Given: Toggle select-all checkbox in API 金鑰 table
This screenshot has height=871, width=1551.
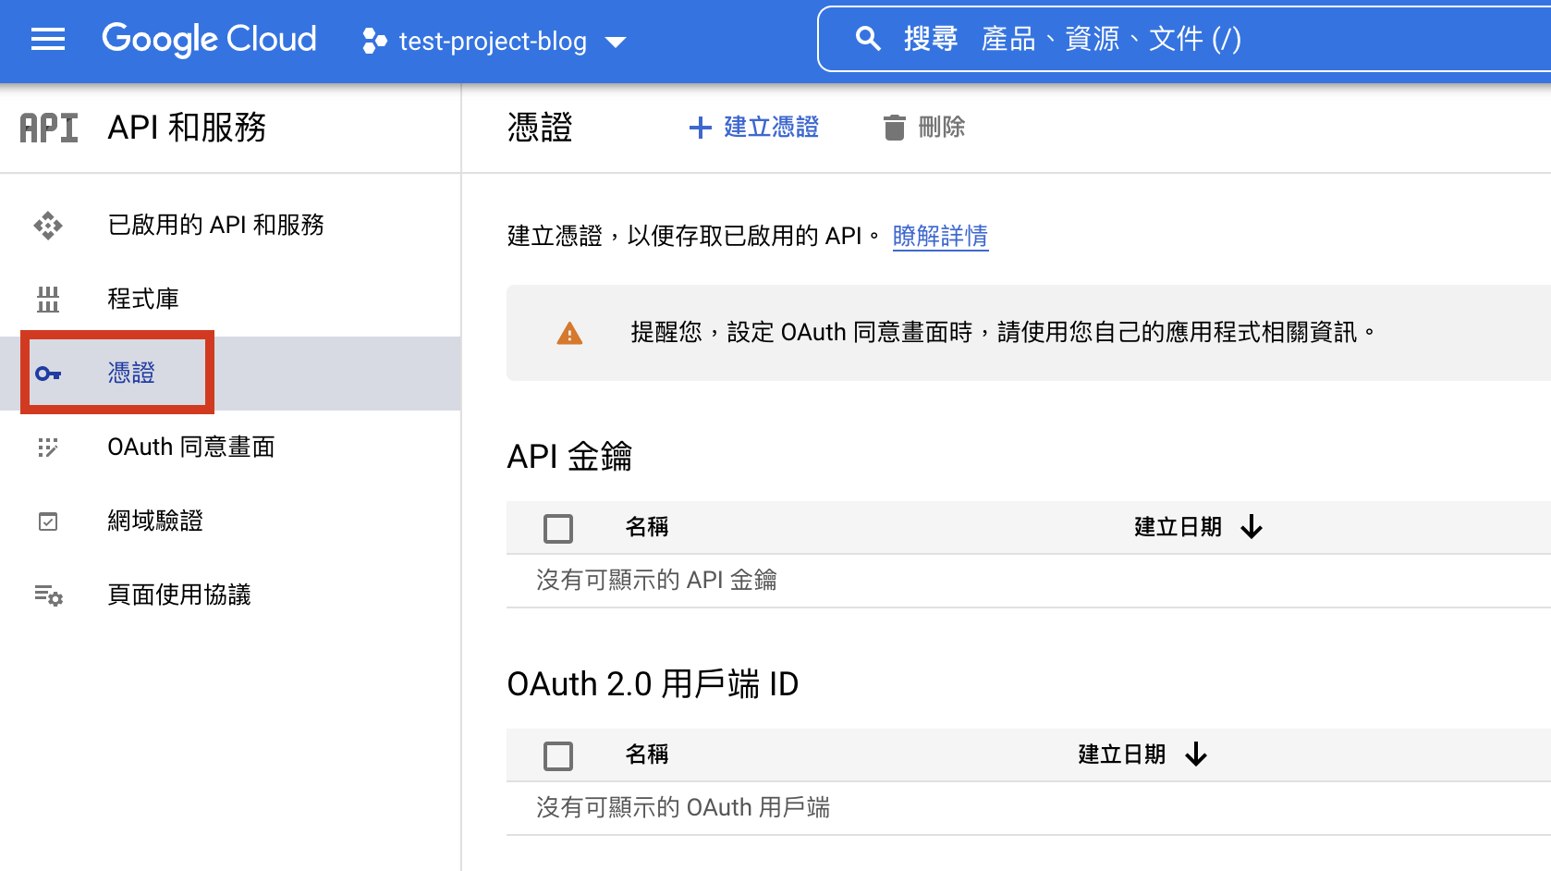Looking at the screenshot, I should [558, 529].
